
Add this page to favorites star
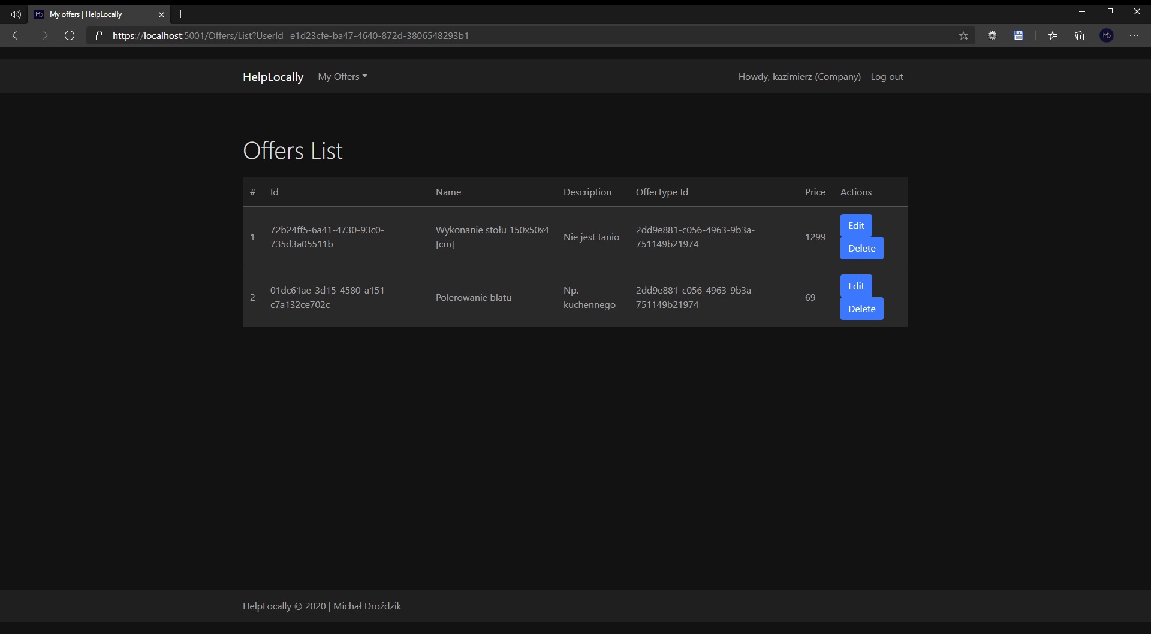(x=963, y=35)
